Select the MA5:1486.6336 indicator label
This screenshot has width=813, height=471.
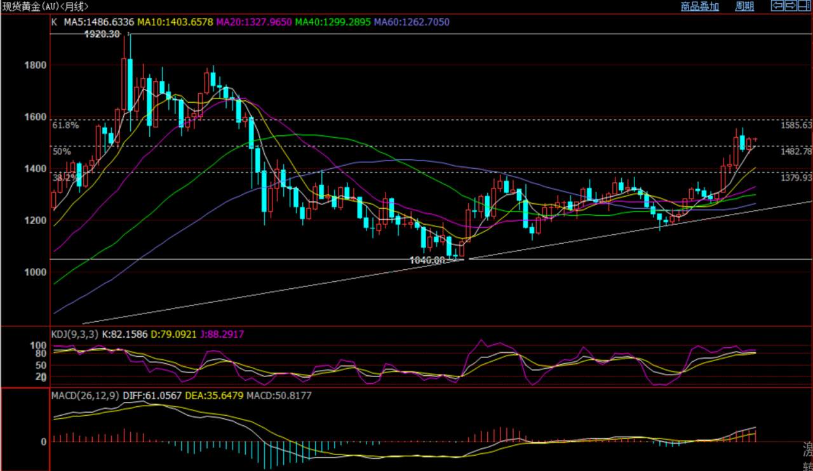click(98, 22)
